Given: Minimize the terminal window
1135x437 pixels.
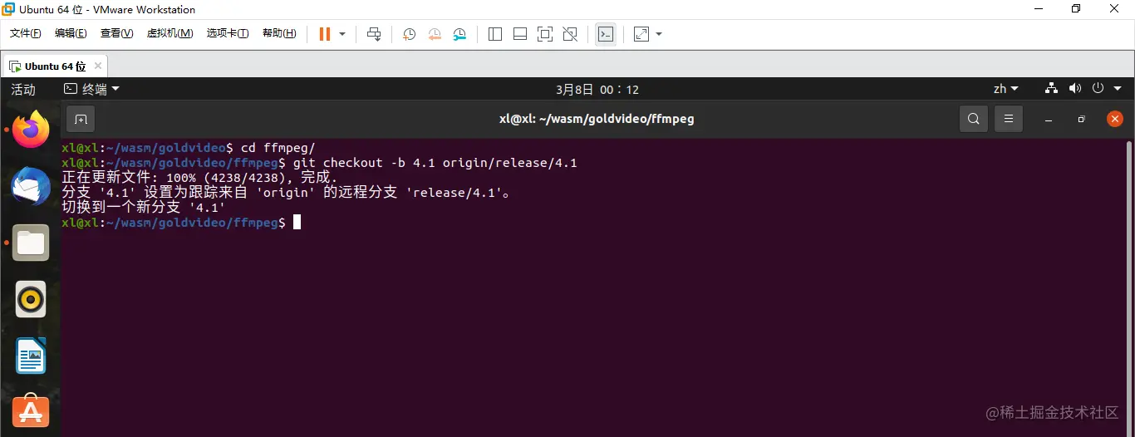Looking at the screenshot, I should coord(1049,119).
